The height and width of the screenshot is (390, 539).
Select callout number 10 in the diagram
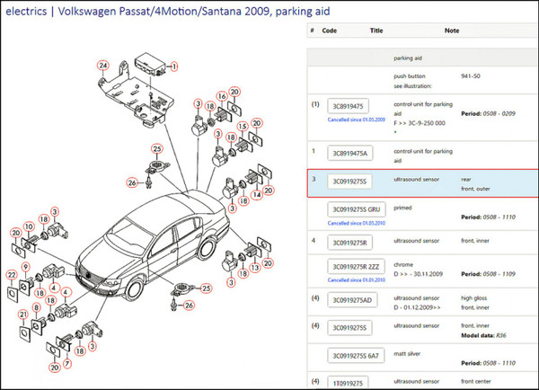tap(29, 225)
